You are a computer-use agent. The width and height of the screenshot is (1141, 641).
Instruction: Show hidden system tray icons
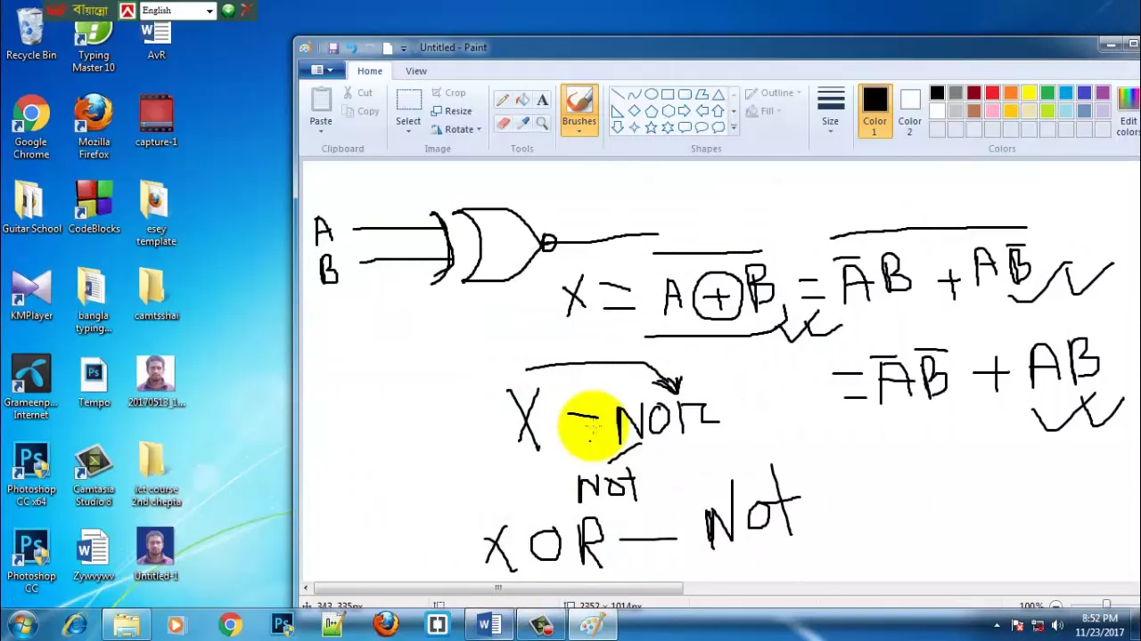[997, 626]
